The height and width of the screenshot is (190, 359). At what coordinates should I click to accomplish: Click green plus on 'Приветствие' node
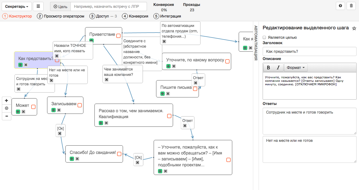pyautogui.click(x=91, y=40)
